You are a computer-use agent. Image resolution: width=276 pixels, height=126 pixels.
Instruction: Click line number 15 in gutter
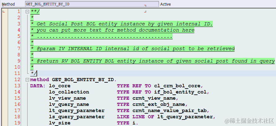[x=17, y=98]
